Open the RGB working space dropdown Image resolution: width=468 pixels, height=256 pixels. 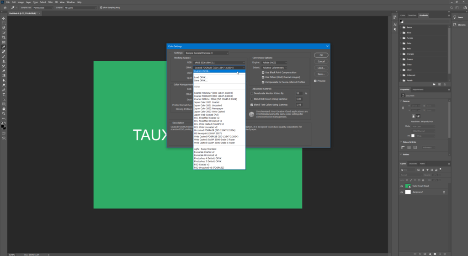pyautogui.click(x=219, y=63)
